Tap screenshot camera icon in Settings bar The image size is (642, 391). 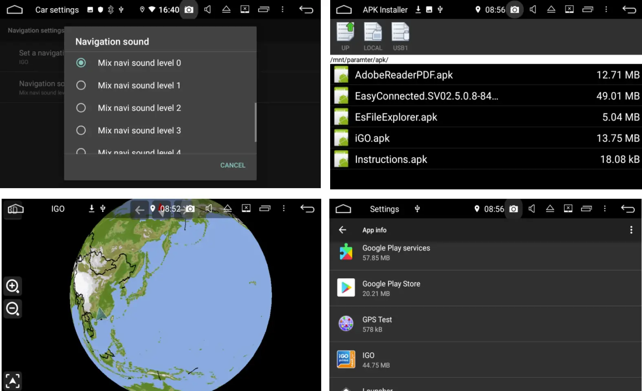(514, 209)
